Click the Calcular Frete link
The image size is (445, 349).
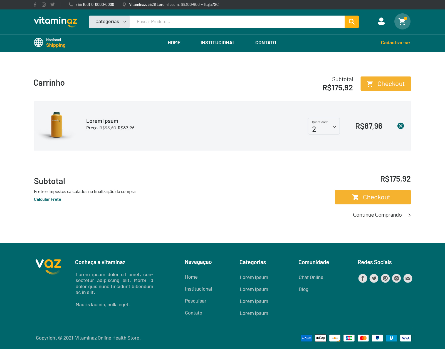pos(48,199)
